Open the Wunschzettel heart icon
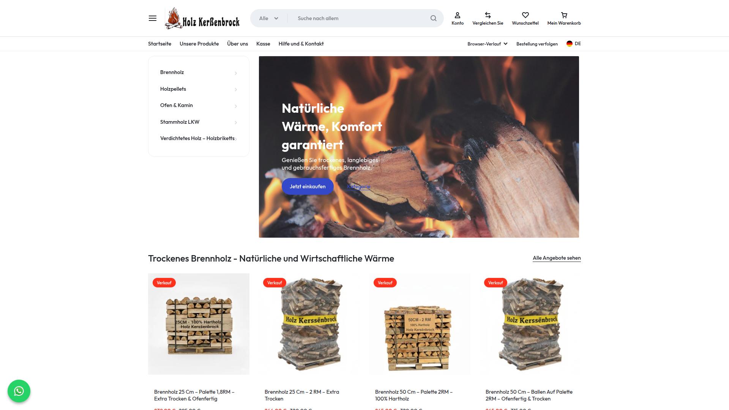This screenshot has height=410, width=729. 525,15
